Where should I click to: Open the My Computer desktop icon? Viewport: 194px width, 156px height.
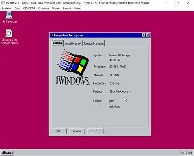(9, 18)
